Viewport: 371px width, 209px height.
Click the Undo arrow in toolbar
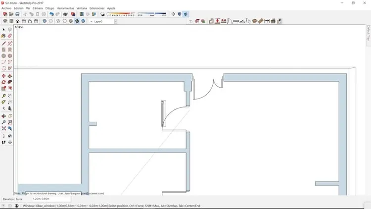point(51,14)
